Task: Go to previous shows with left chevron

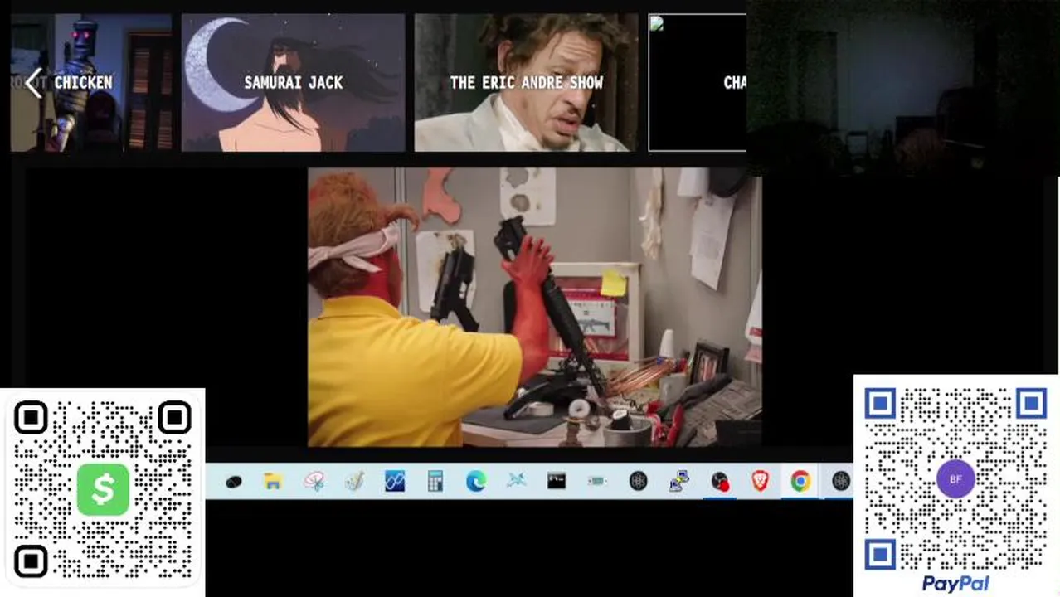Action: (33, 83)
